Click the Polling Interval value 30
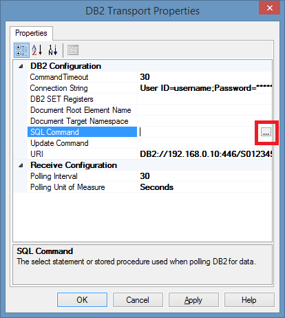Viewport: 285px width, 318px height. [x=204, y=176]
